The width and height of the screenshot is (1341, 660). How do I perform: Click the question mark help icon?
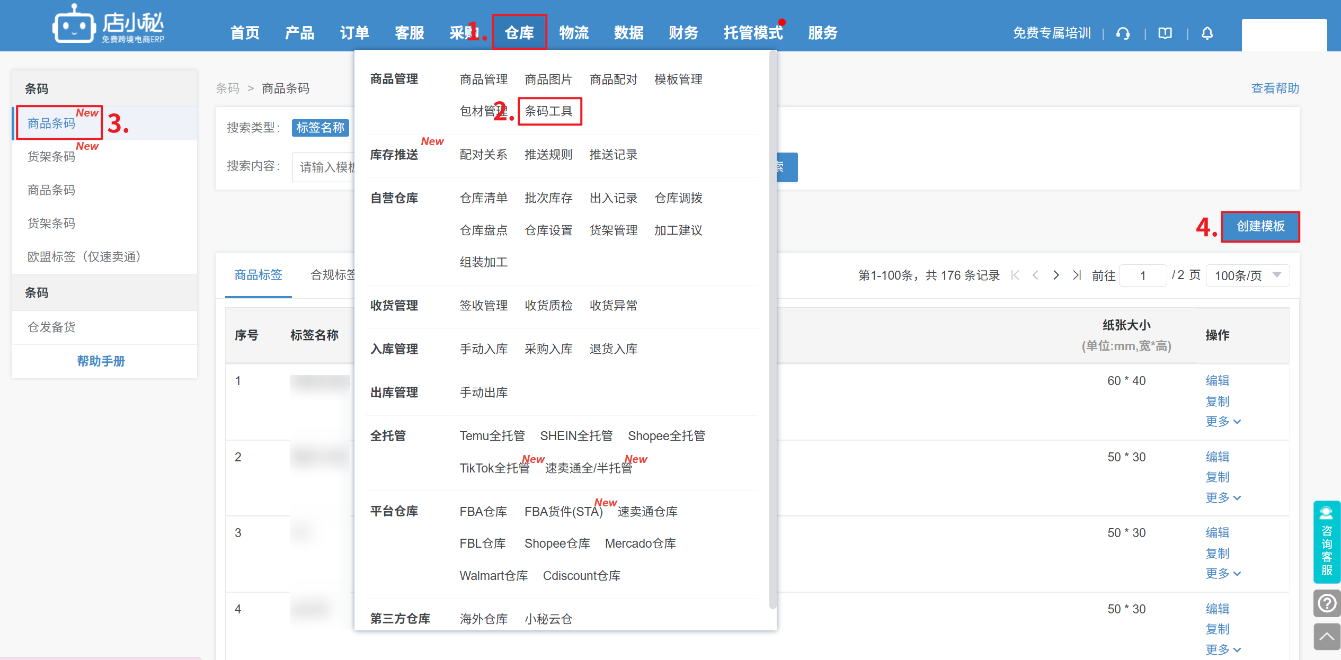[1326, 603]
